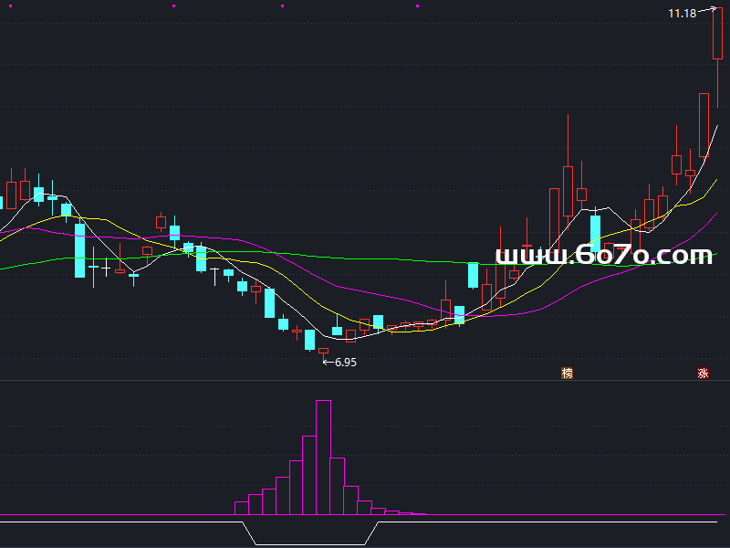Select the 6.95 low price label

[346, 363]
